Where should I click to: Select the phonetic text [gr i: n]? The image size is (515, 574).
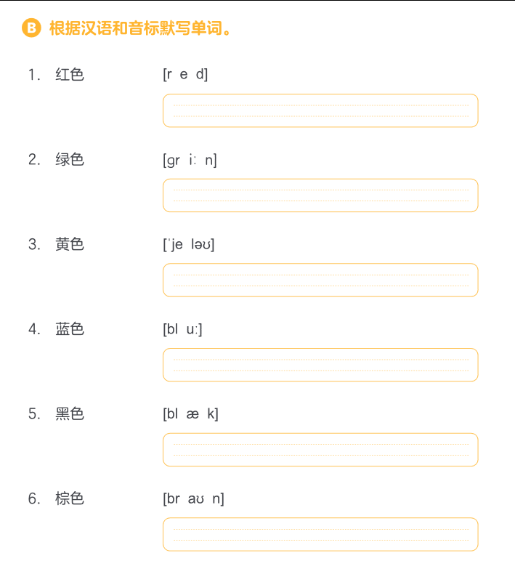(190, 161)
